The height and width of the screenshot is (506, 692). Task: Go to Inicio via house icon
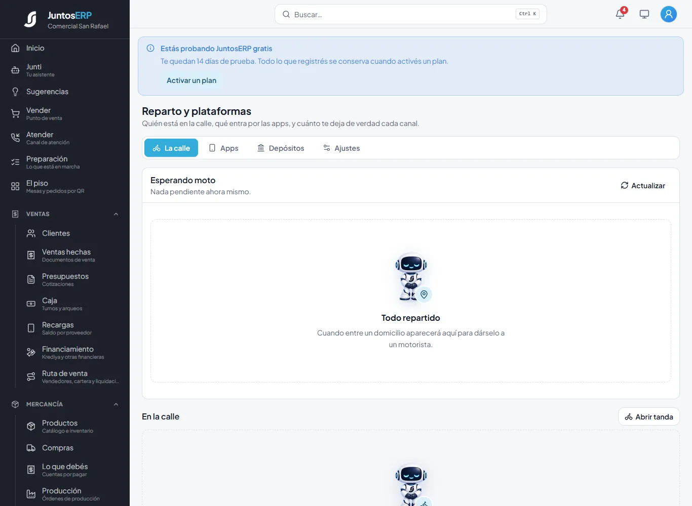pos(15,48)
